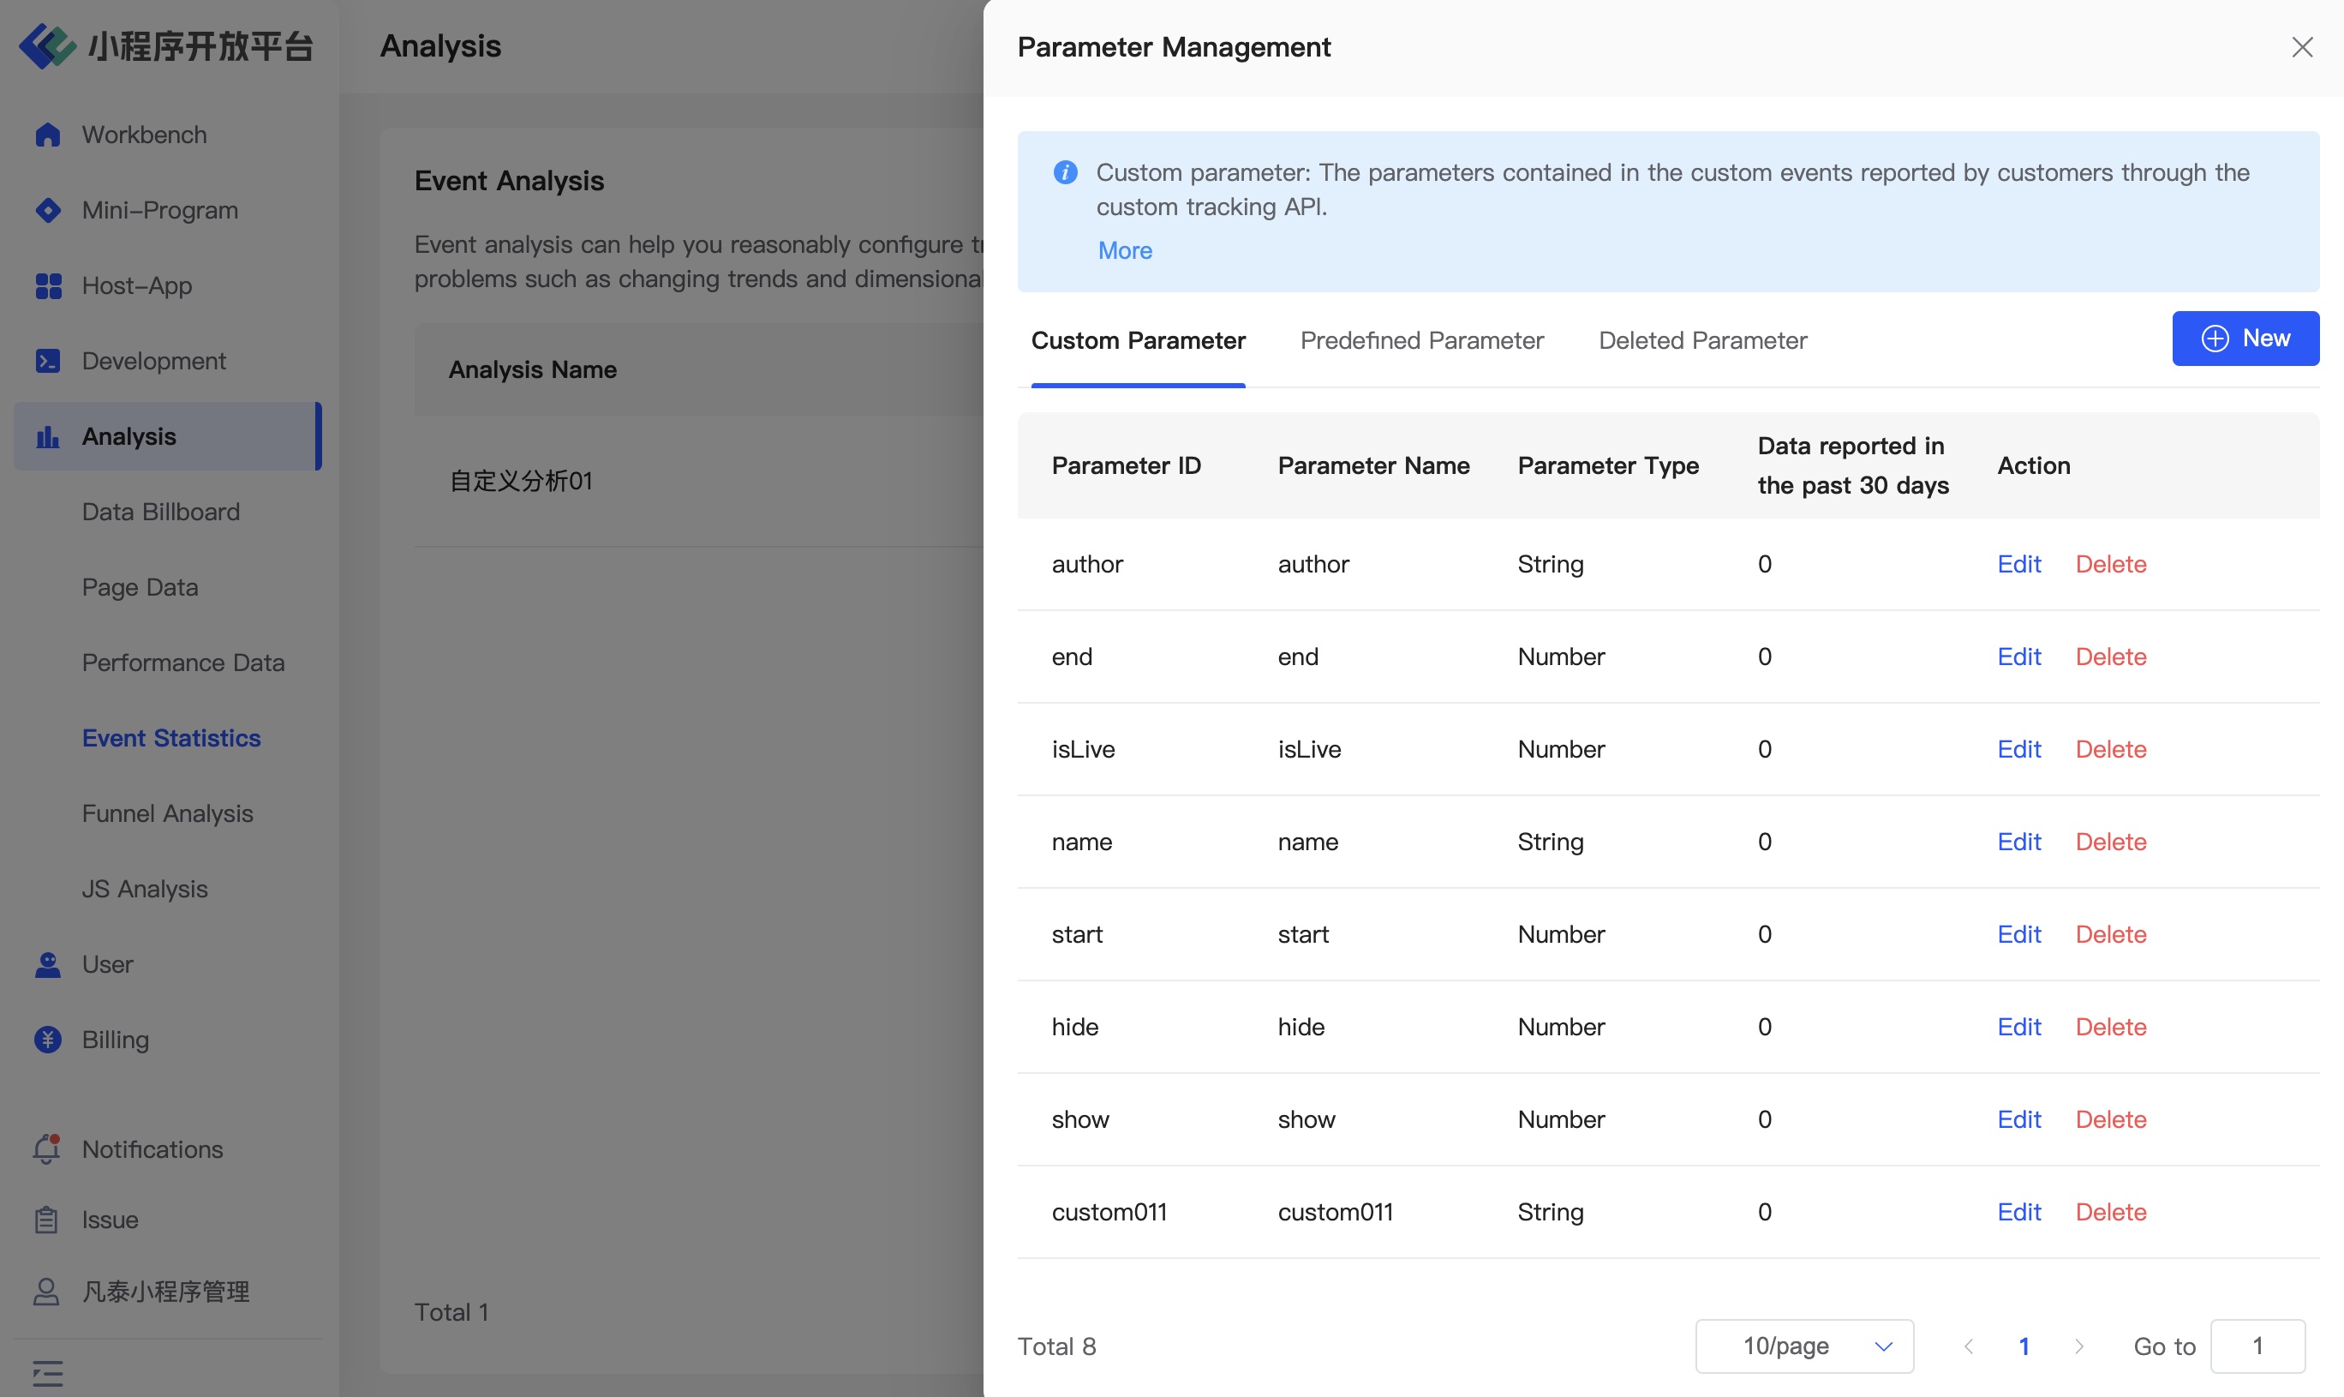Screen dimensions: 2344x1397
Task: Delete the name parameter
Action: (x=2111, y=842)
